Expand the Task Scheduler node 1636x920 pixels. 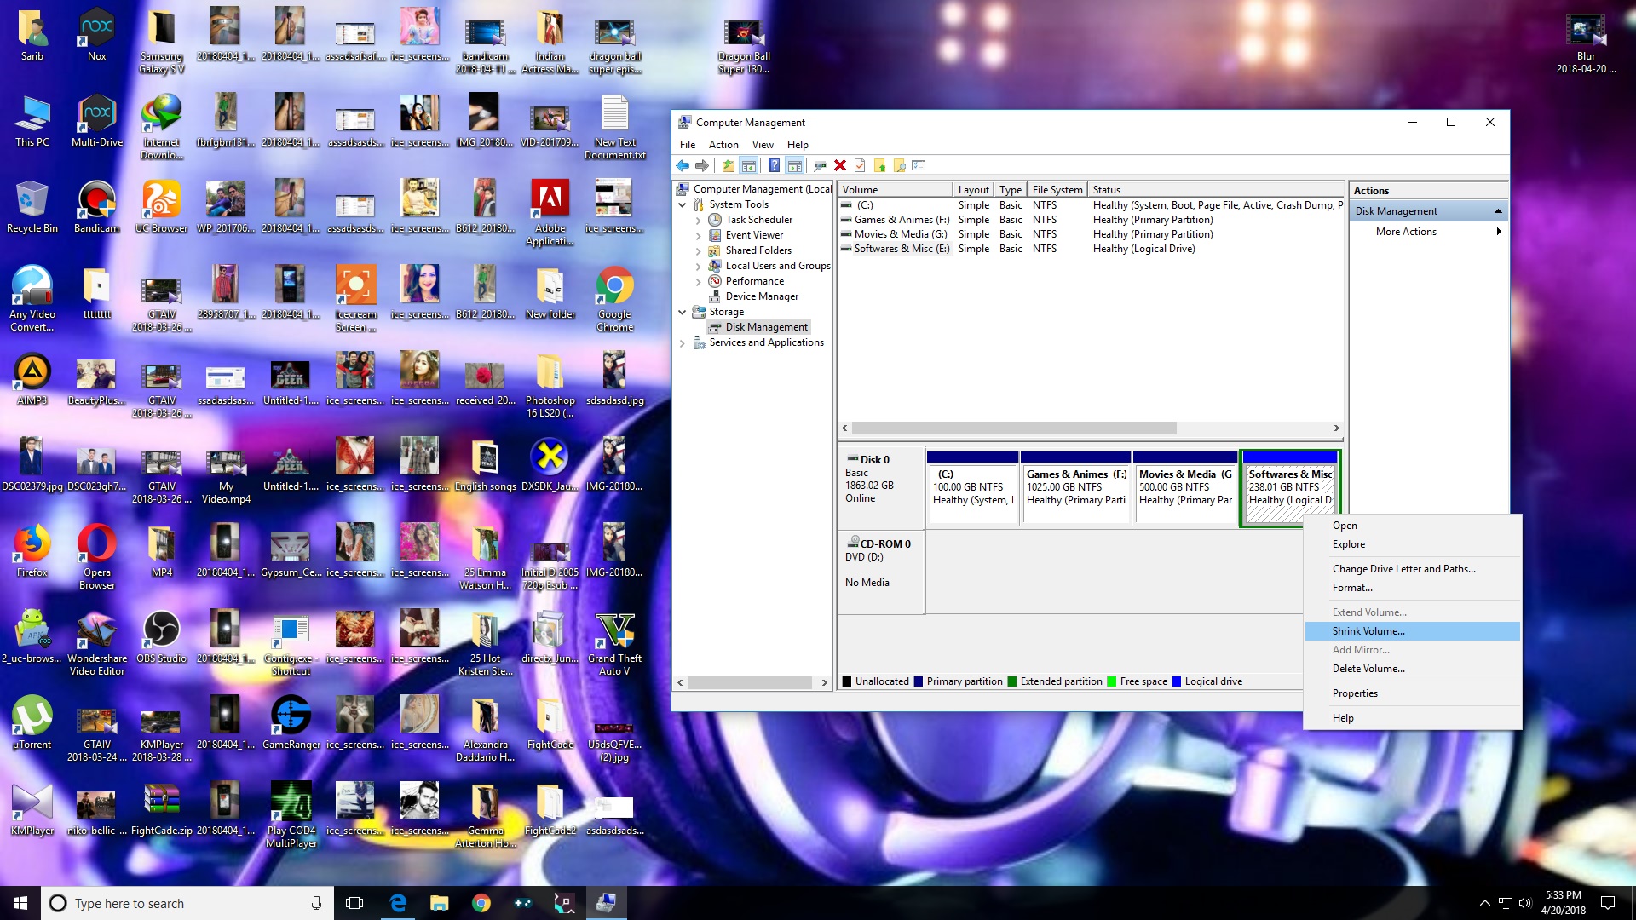[698, 220]
